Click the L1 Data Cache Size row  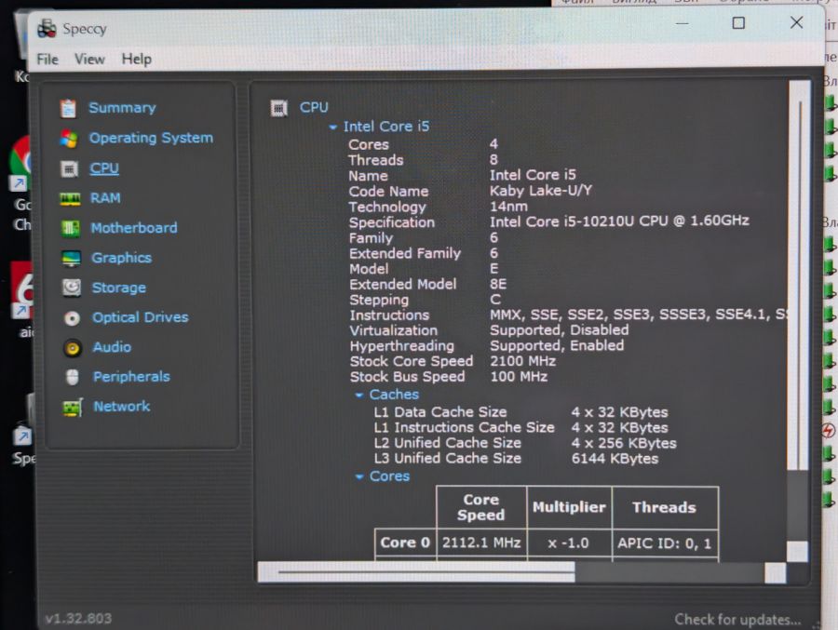point(521,412)
